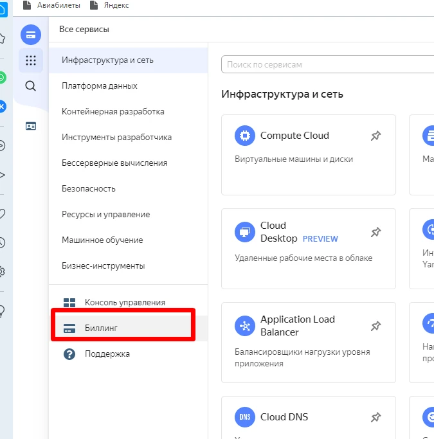Pin the Cloud Desktop service

point(375,232)
